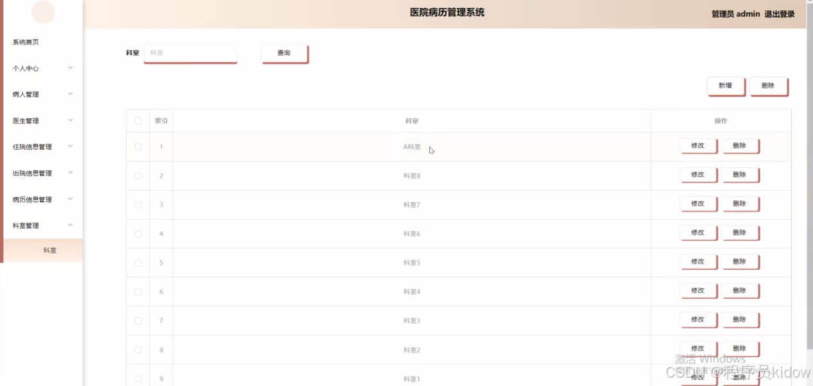Click the top 删除 bulk delete button
813x386 pixels.
(x=769, y=86)
